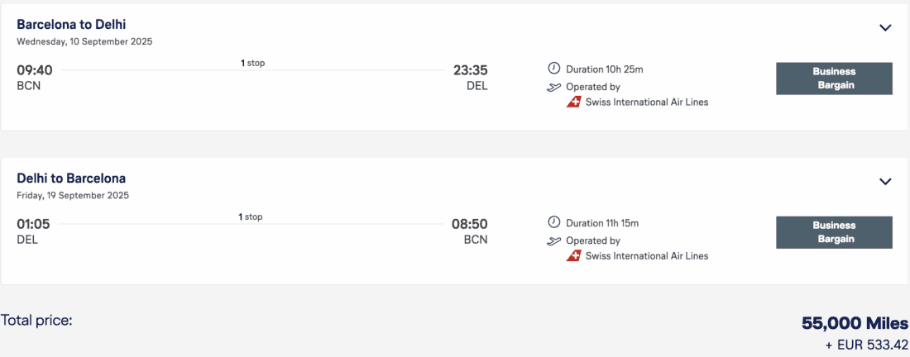910x357 pixels.
Task: Click the return flight's 1 stop label
Action: tap(250, 217)
